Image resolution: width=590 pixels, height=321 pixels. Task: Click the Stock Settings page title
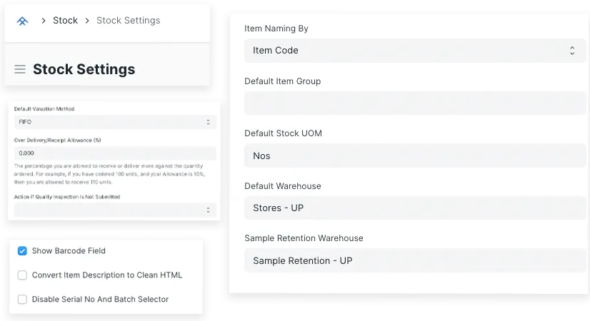coord(84,69)
